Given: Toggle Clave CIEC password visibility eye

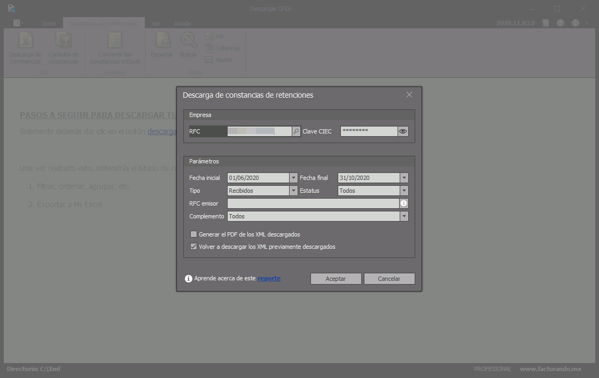Looking at the screenshot, I should tap(403, 131).
